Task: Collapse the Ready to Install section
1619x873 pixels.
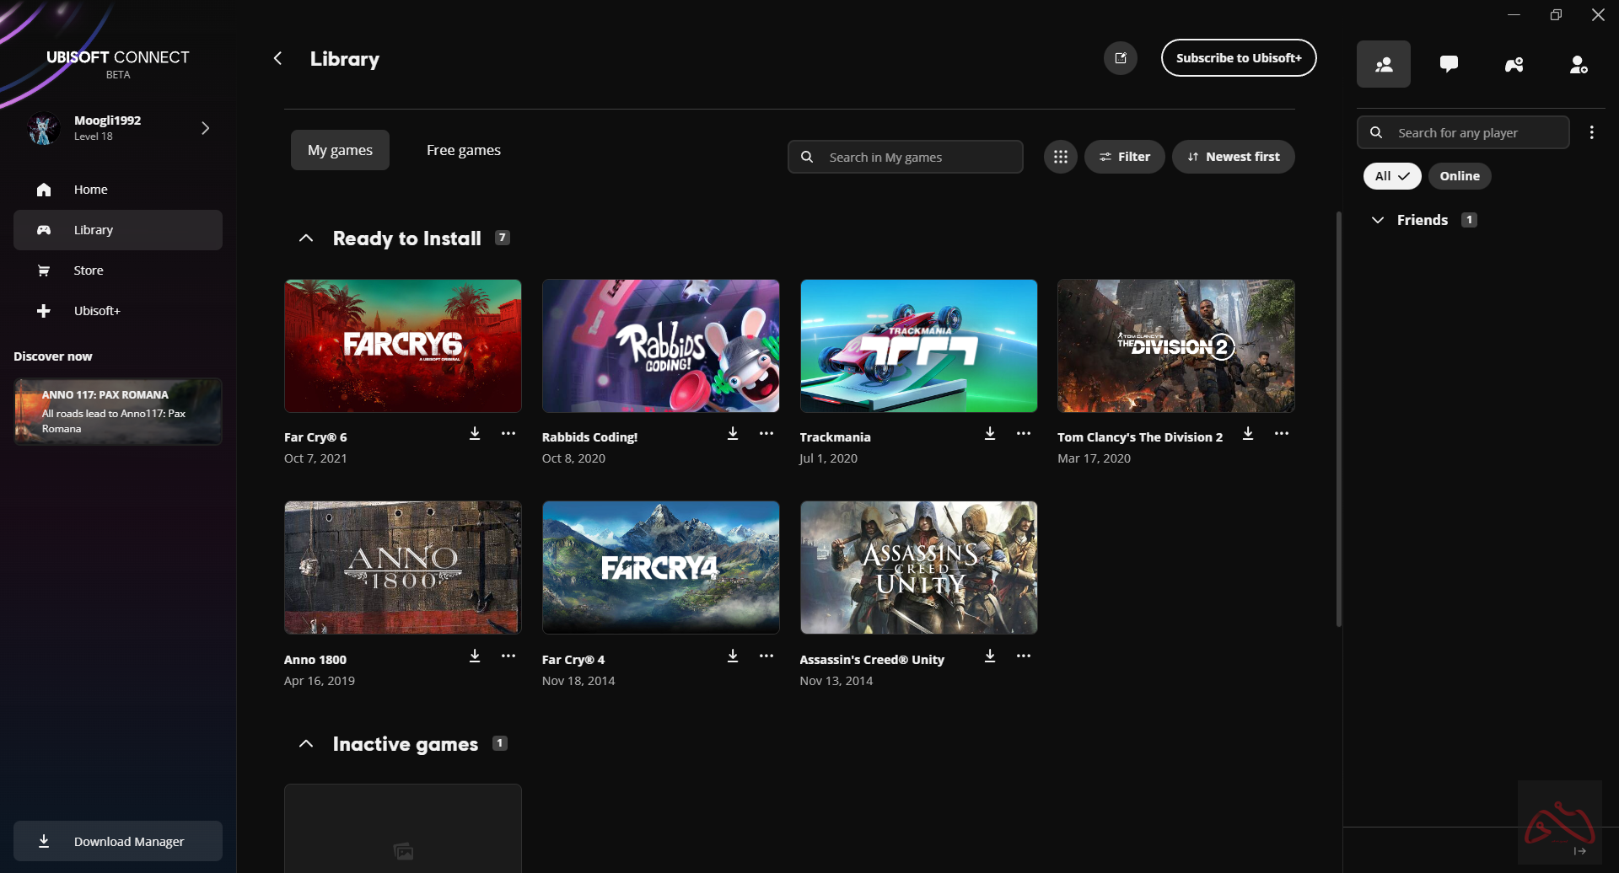Action: pos(306,238)
